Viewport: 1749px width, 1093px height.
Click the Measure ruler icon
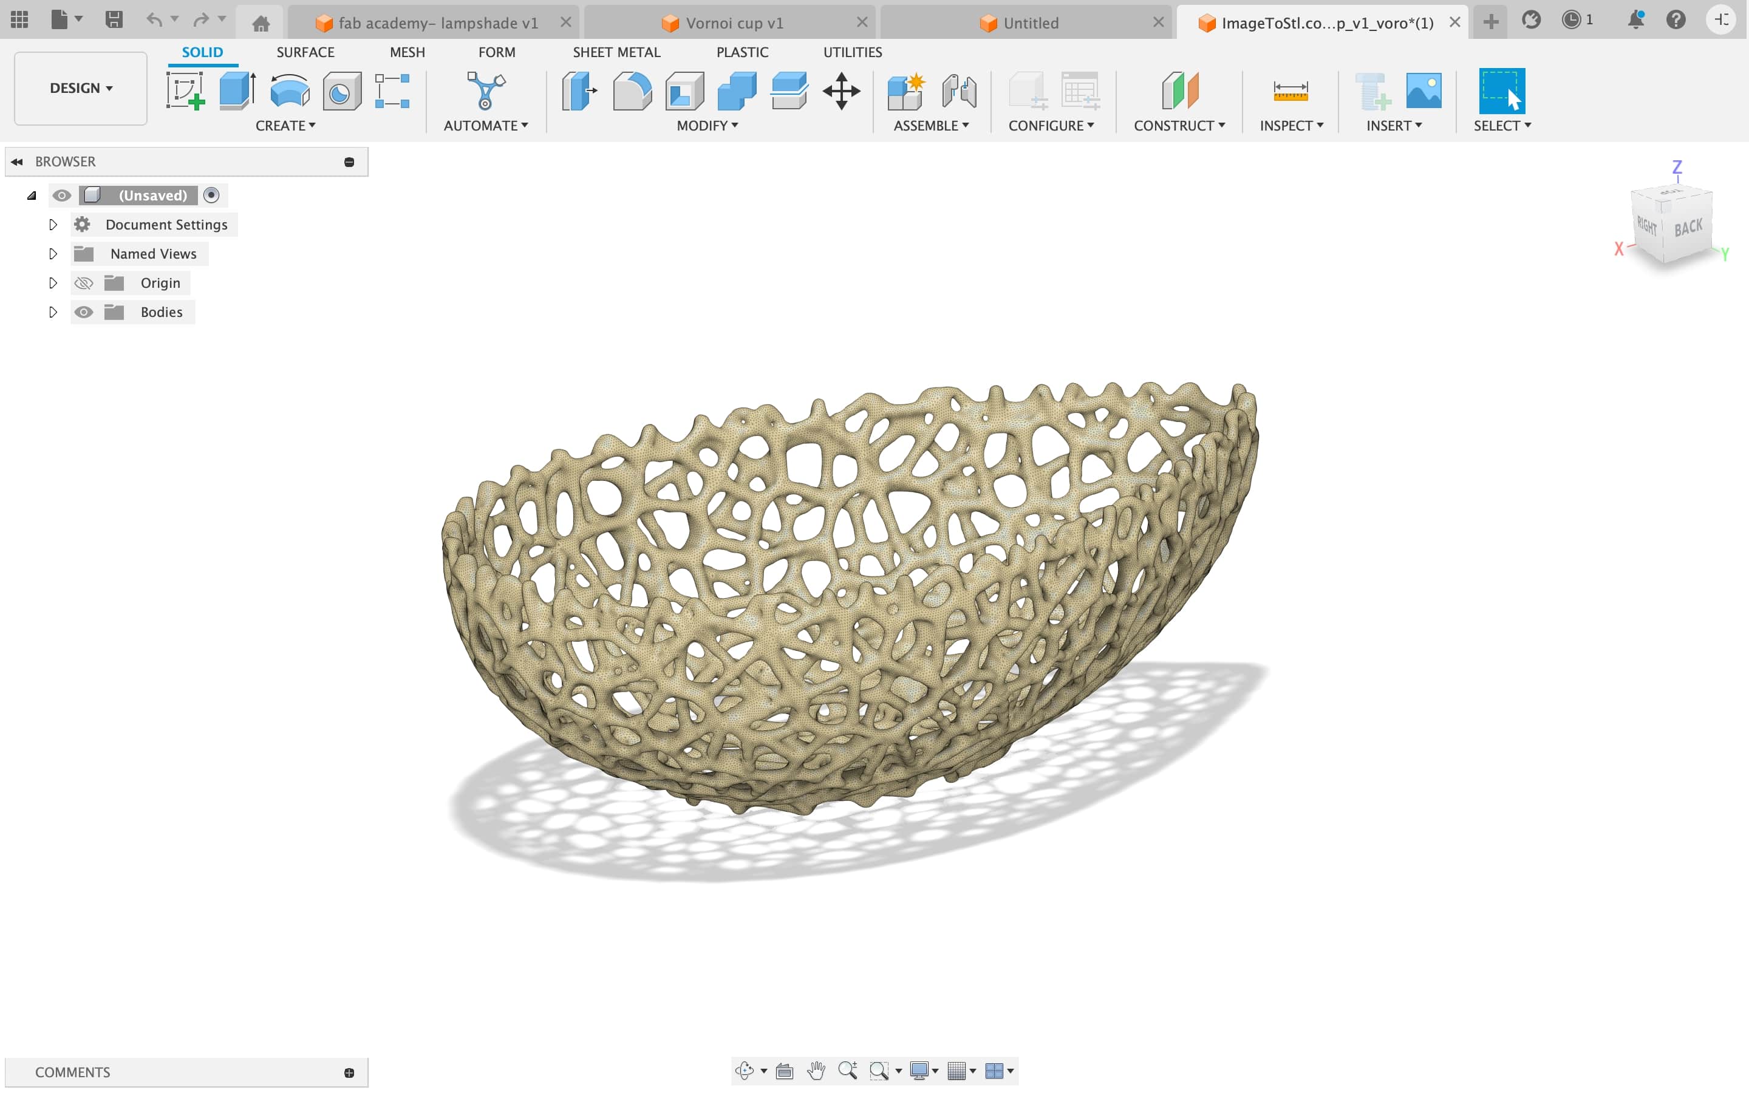pyautogui.click(x=1290, y=91)
